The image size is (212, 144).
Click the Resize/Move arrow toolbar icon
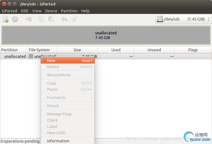(28, 19)
